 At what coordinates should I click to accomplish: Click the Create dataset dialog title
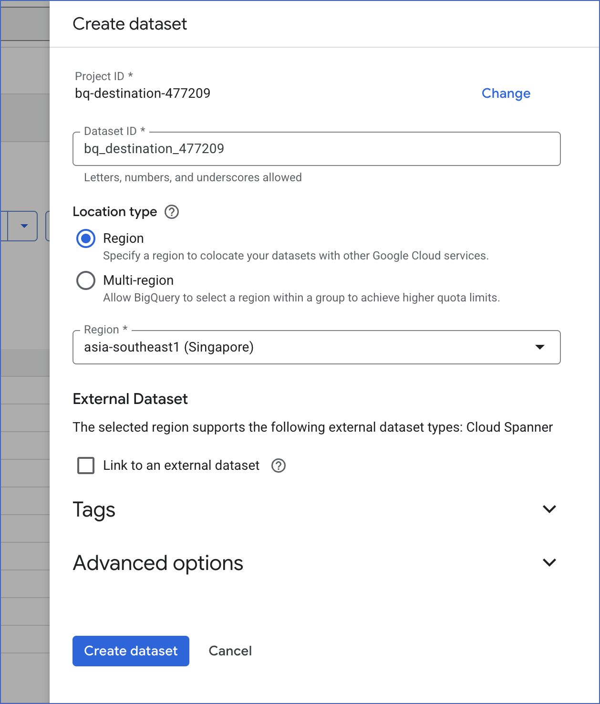pos(130,23)
